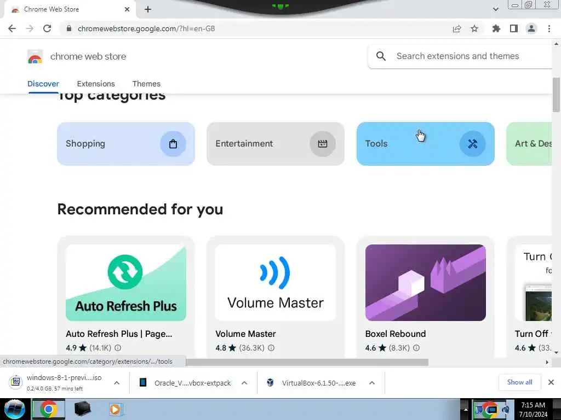Bookmark this tab with the star icon

474,28
